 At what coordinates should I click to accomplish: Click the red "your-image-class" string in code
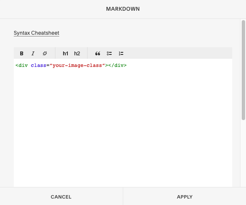(77, 65)
